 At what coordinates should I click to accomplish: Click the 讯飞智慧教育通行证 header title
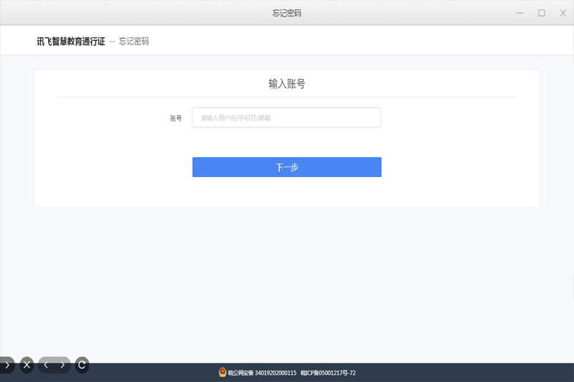pyautogui.click(x=71, y=42)
